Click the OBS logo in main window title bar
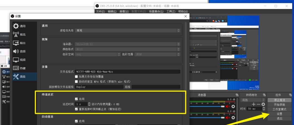 (x=97, y=6)
